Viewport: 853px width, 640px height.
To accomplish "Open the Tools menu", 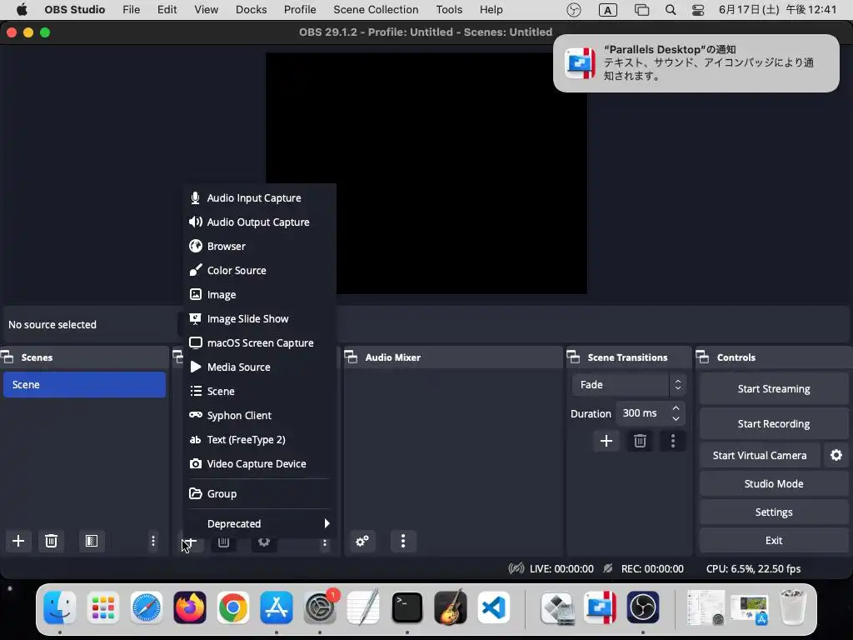I will click(449, 10).
